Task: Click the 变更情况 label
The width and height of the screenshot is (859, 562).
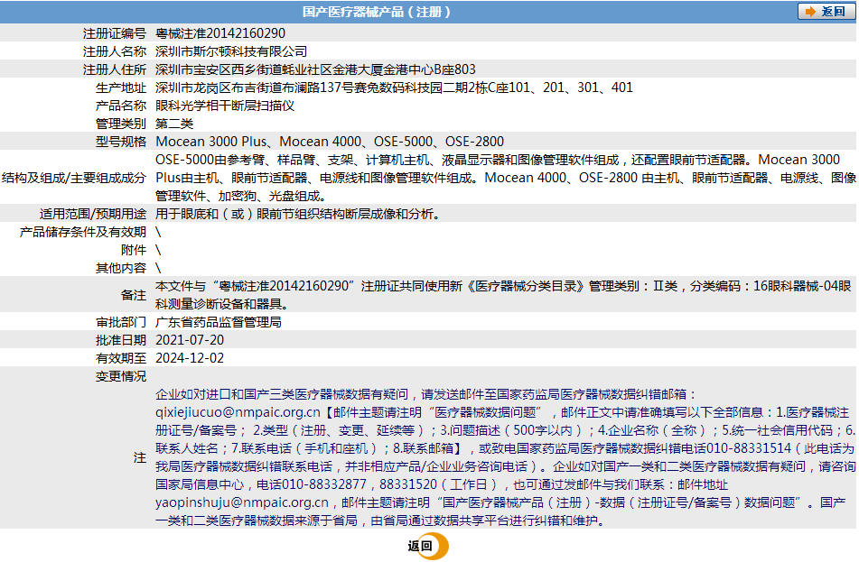Action: click(x=121, y=376)
